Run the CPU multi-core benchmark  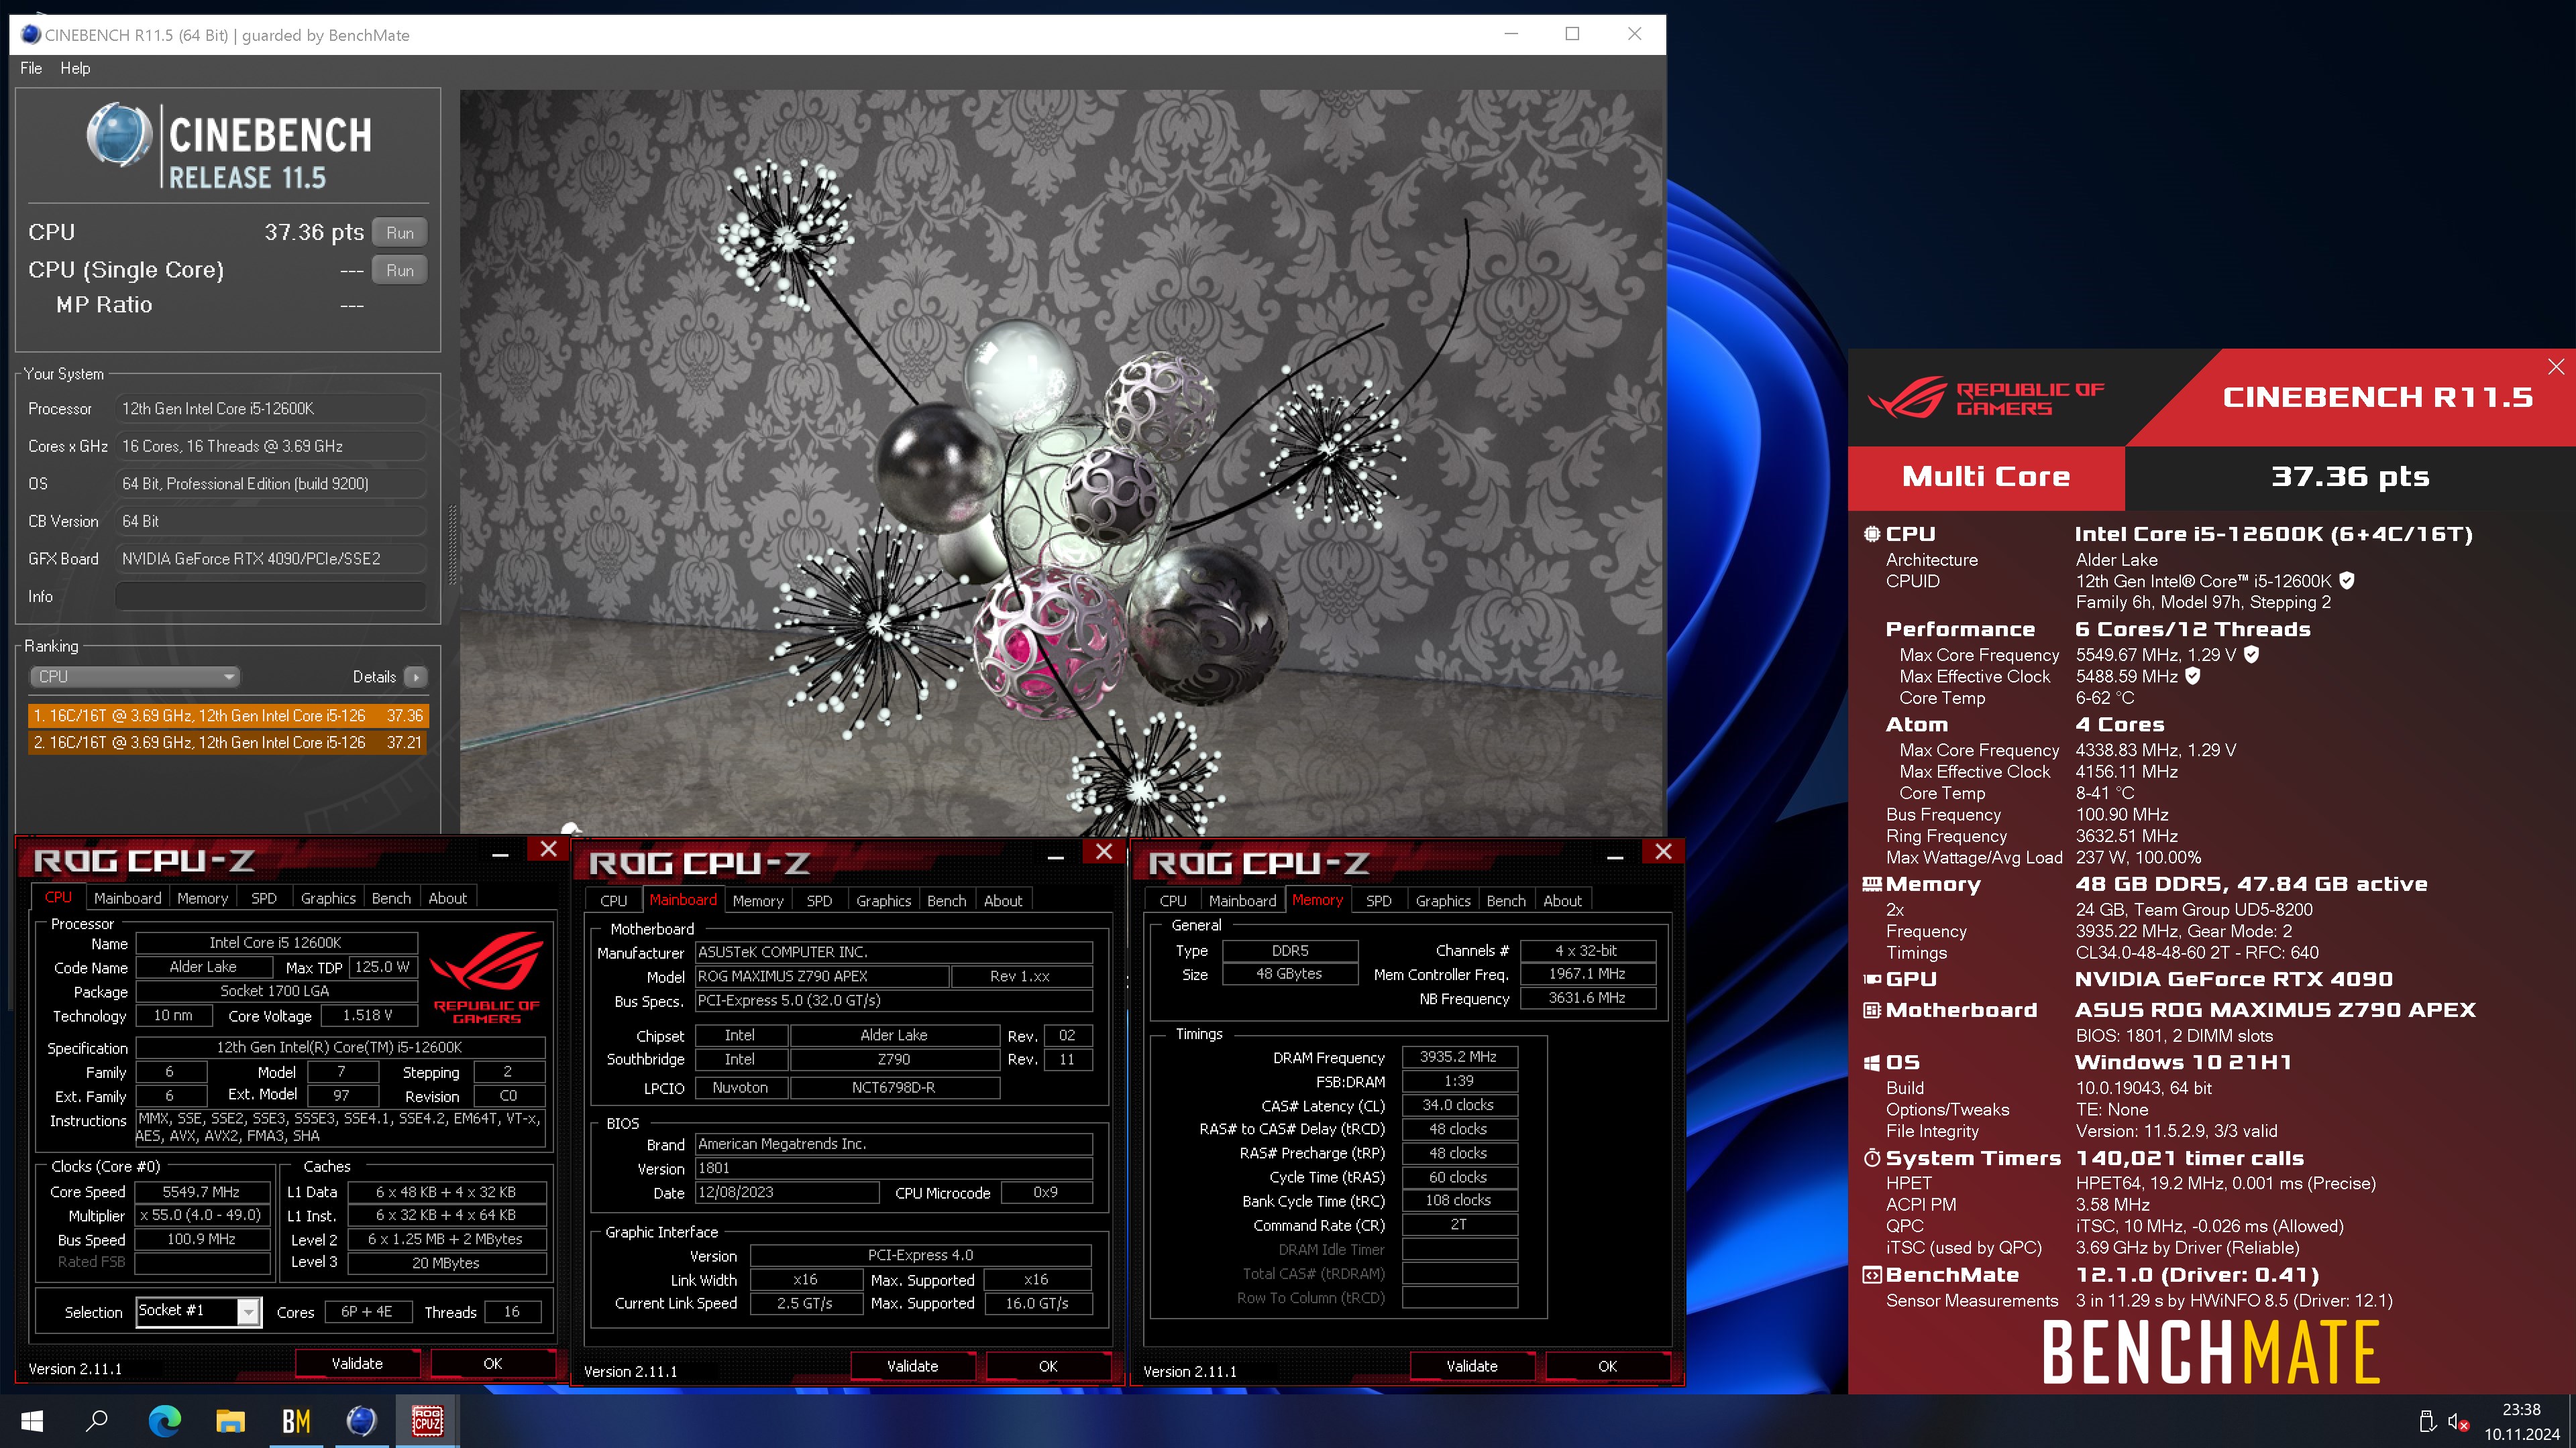pos(400,233)
